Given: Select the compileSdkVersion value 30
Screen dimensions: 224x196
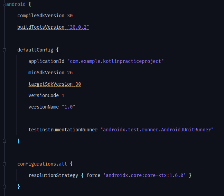Looking at the screenshot, I should pyautogui.click(x=70, y=16).
